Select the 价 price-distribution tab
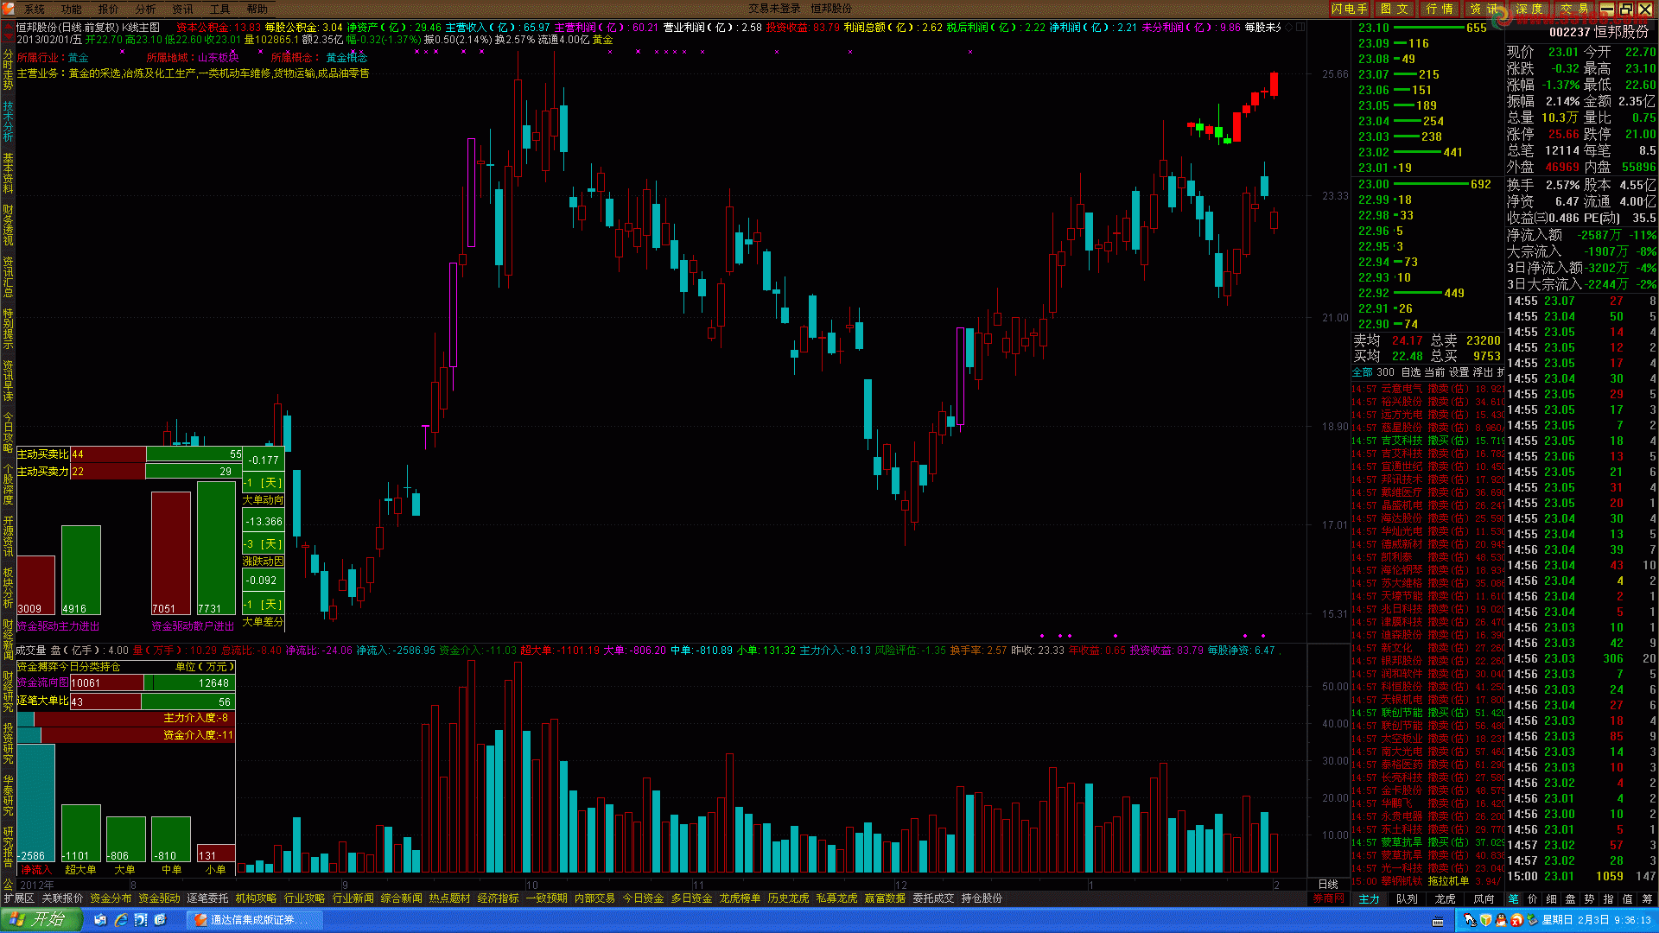 [x=1533, y=899]
